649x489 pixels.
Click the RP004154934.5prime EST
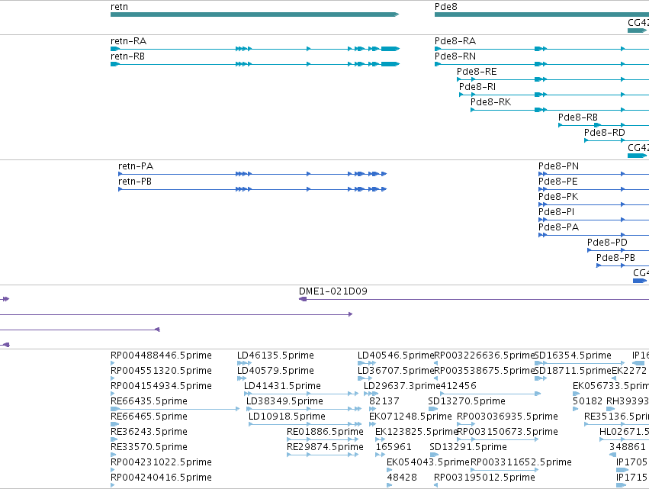coord(113,394)
